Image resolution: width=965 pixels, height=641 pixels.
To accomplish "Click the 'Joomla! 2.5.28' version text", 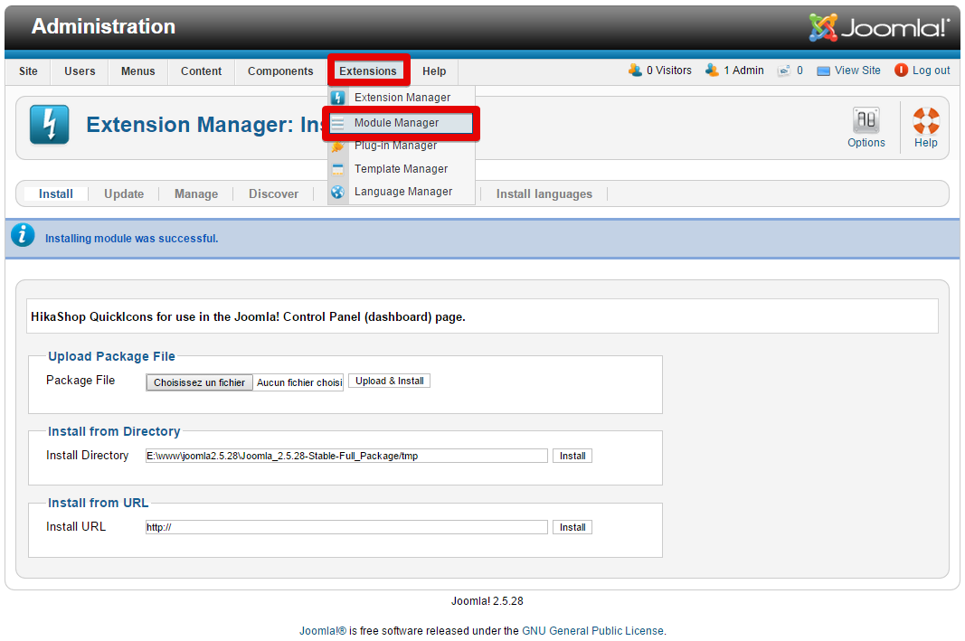I will tap(487, 601).
